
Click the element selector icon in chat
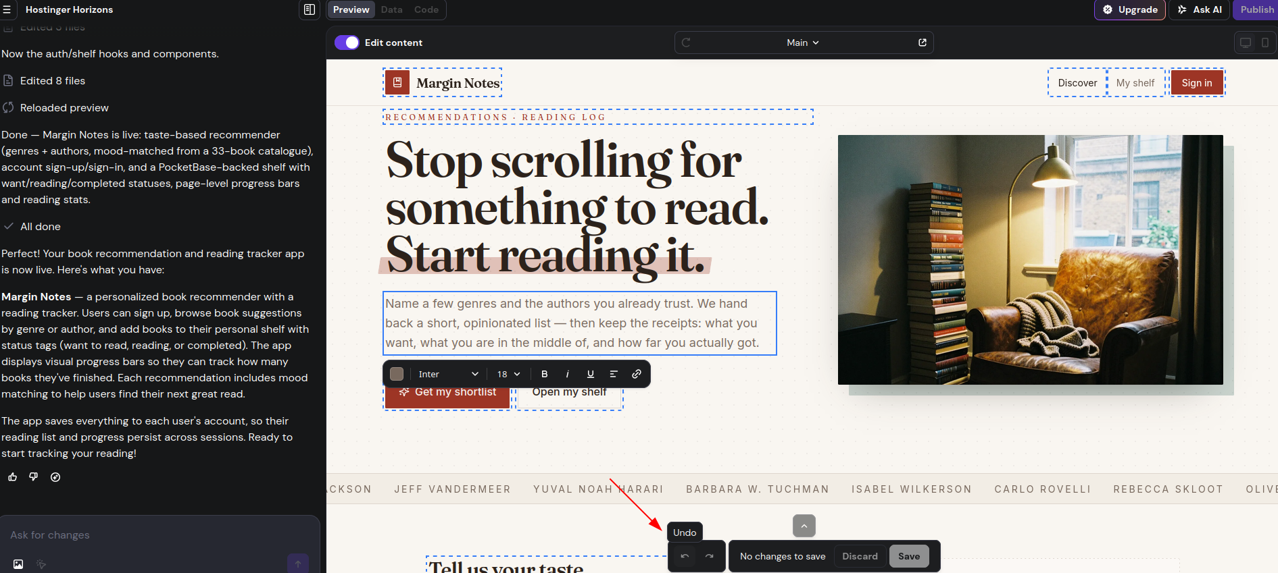pyautogui.click(x=41, y=564)
